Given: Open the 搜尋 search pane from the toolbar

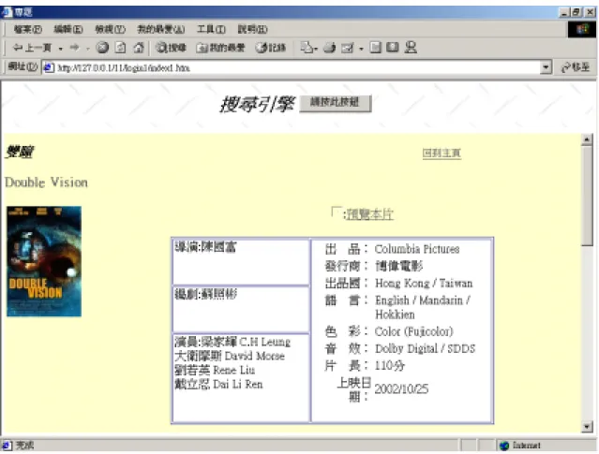Looking at the screenshot, I should click(171, 48).
